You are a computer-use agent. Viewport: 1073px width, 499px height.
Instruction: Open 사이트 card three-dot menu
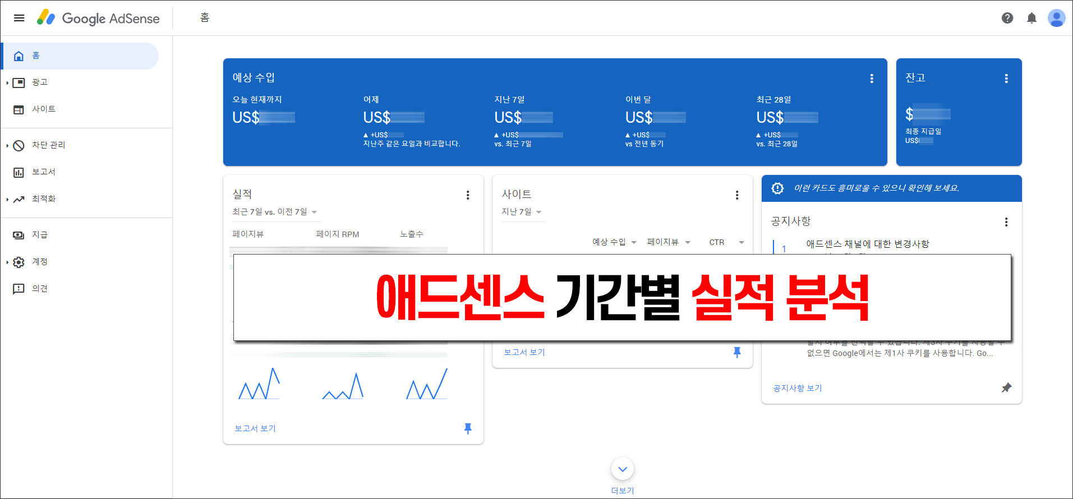[x=737, y=195]
